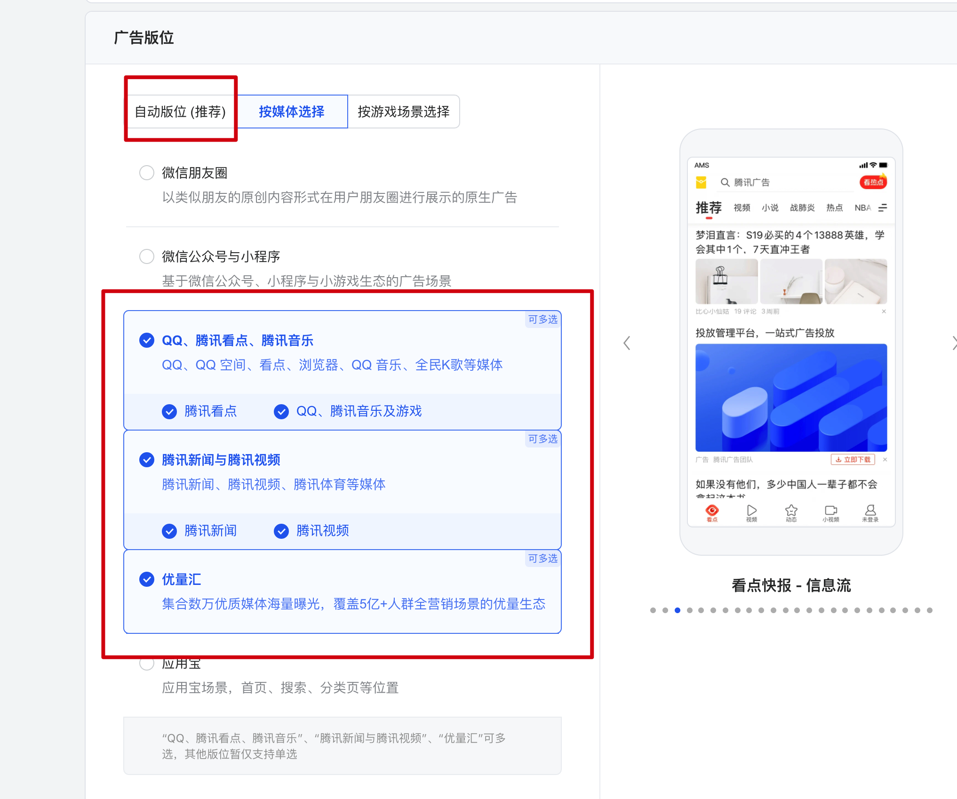Tap the 小视频 icon in bottom bar

tap(831, 513)
